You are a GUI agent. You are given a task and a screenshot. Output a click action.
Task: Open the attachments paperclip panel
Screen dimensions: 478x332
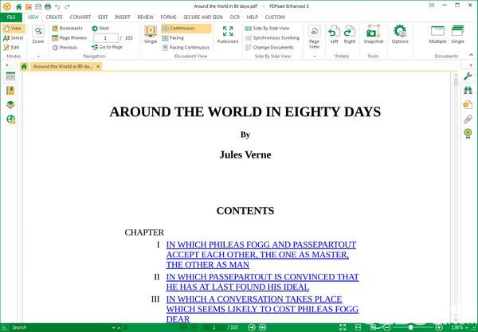(468, 119)
